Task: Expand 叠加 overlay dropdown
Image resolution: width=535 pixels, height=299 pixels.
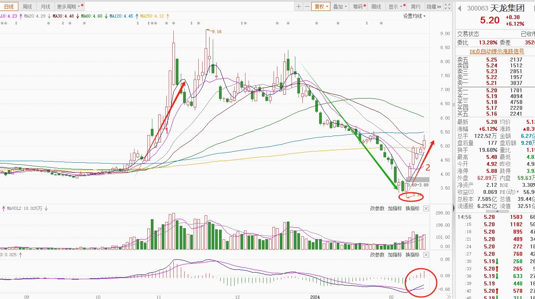Action: [340, 7]
